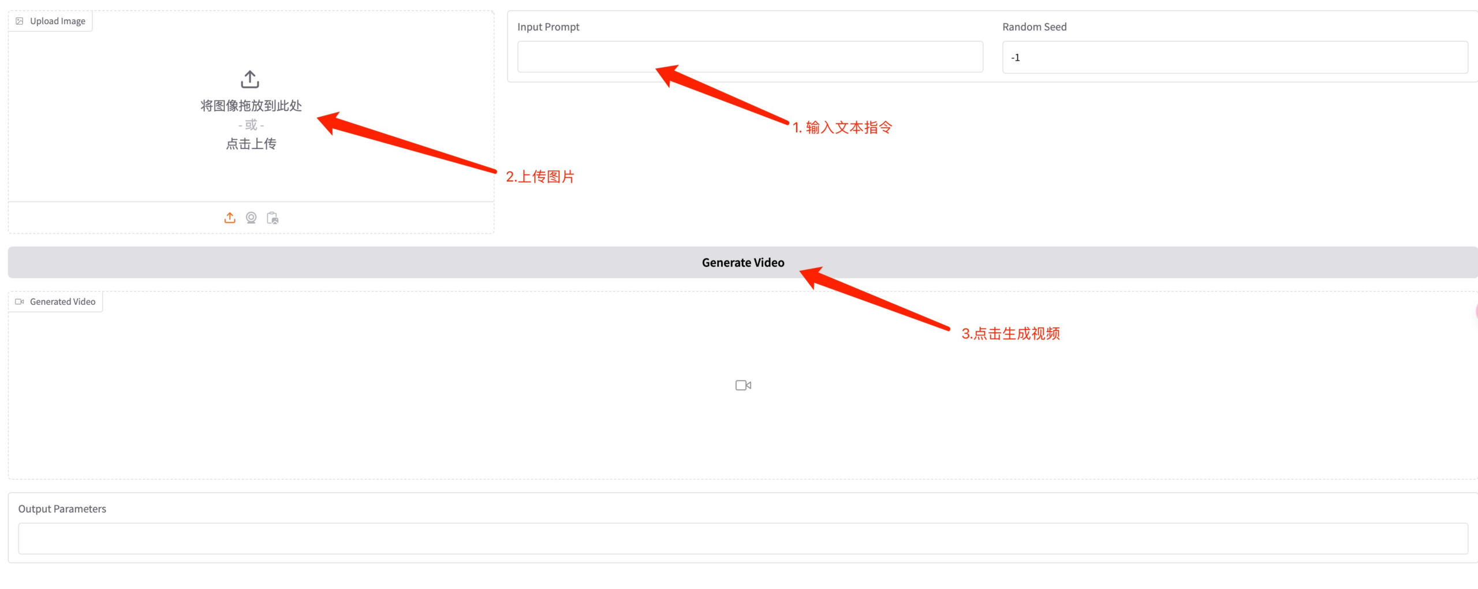
Task: Click into the Output Parameters text box
Action: (x=742, y=538)
